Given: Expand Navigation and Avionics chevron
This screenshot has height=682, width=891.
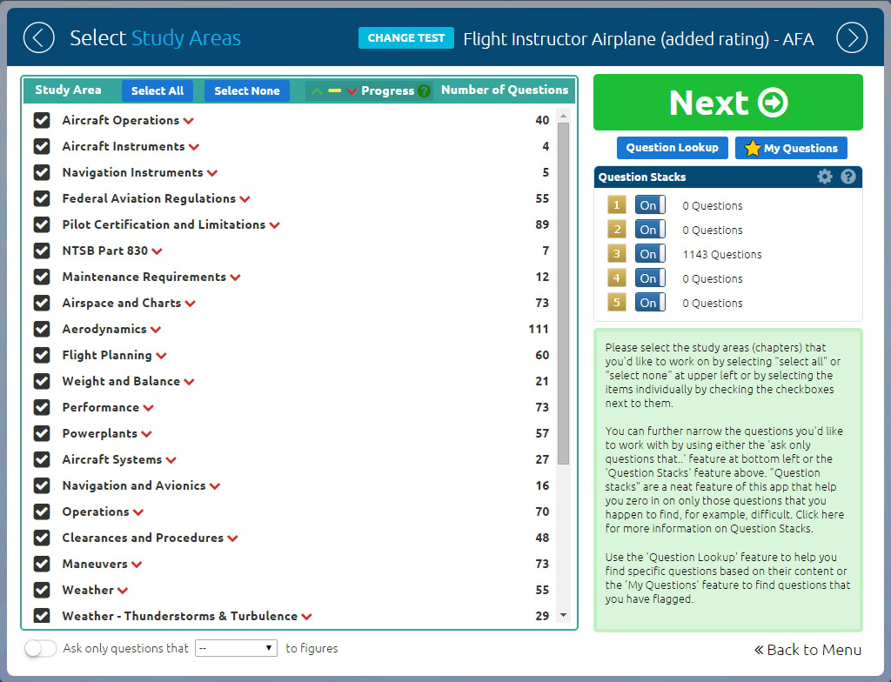Looking at the screenshot, I should coord(215,486).
